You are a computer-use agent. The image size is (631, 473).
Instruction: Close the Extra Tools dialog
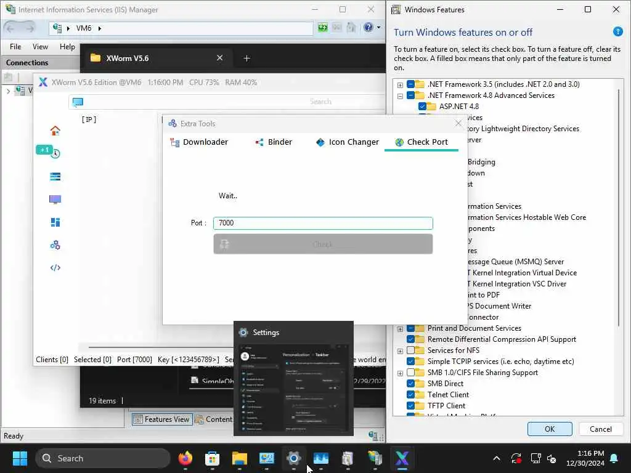pos(458,123)
